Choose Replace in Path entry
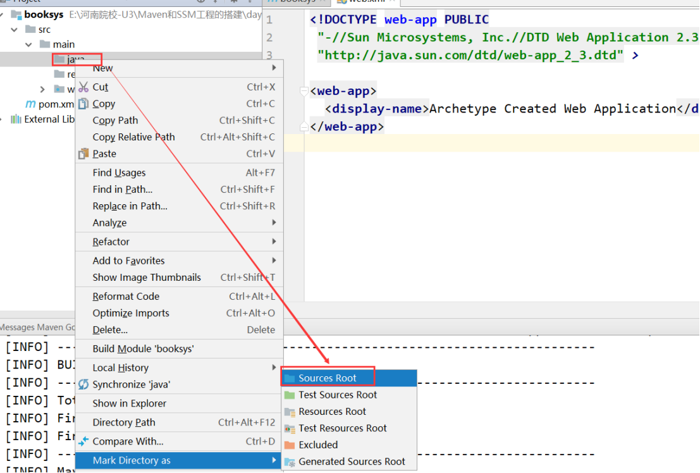700x473 pixels. pyautogui.click(x=179, y=206)
